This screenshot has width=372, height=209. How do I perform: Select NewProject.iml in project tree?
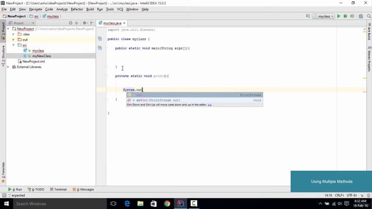click(x=34, y=62)
